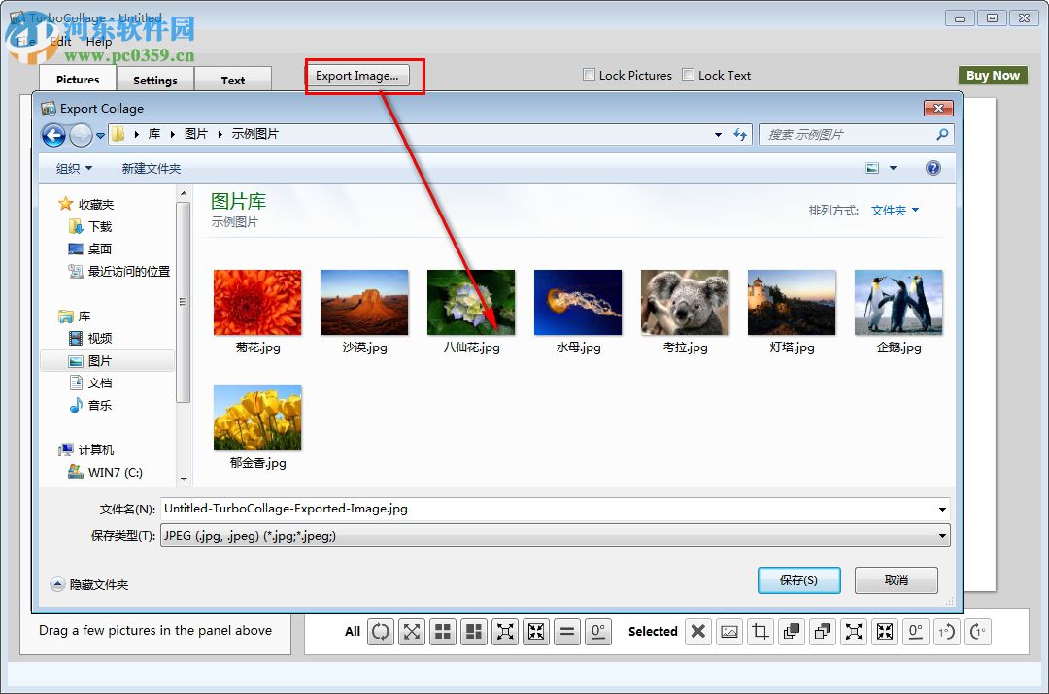
Task: Click the shrink-inward icon in the Selected group
Action: coord(885,631)
